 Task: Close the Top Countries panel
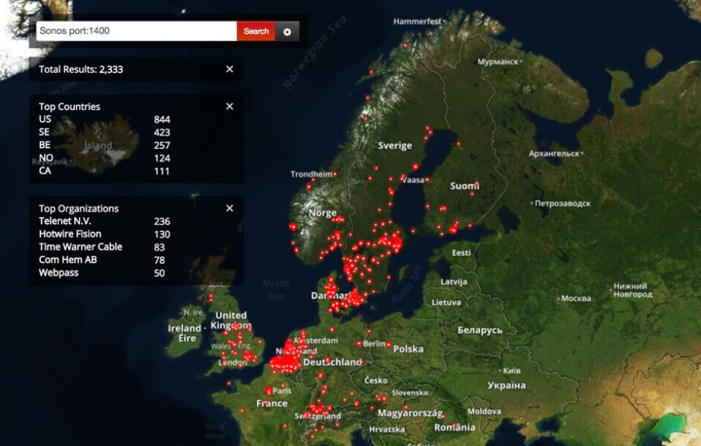click(x=229, y=106)
